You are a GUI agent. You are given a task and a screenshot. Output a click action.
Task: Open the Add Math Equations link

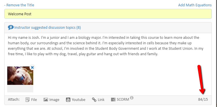coord(195,5)
